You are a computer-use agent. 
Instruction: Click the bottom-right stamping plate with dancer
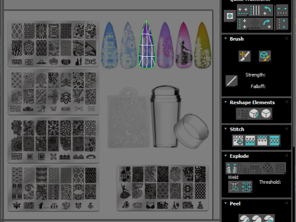163,188
